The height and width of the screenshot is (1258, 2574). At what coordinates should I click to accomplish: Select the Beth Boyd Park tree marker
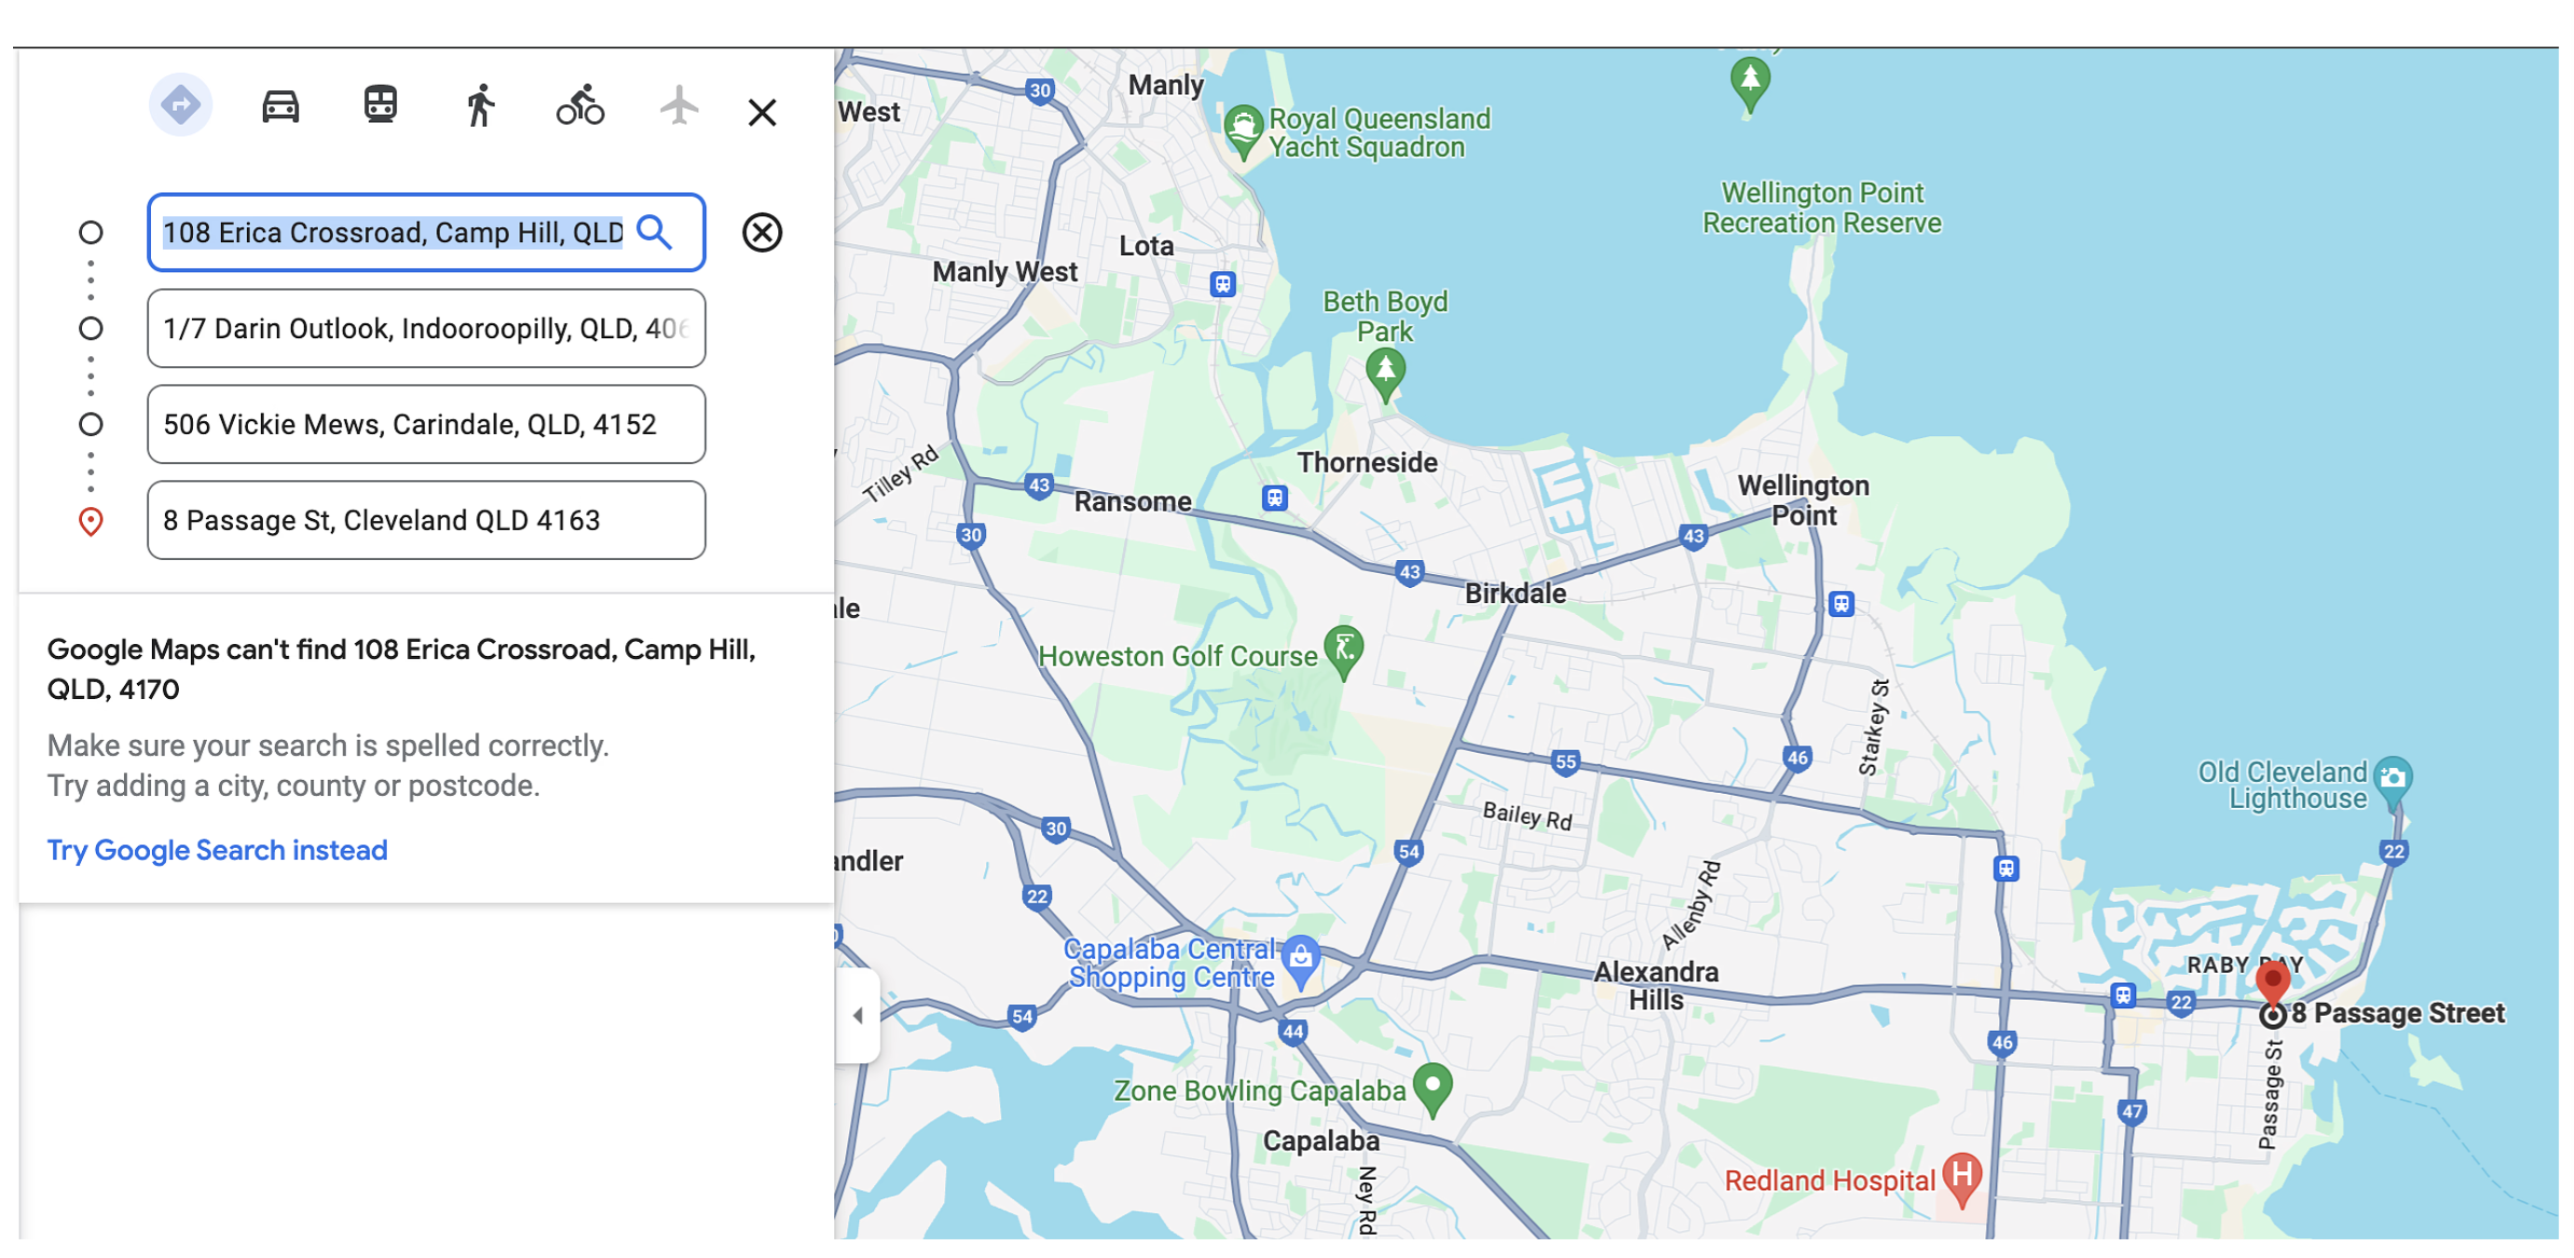pos(1385,374)
